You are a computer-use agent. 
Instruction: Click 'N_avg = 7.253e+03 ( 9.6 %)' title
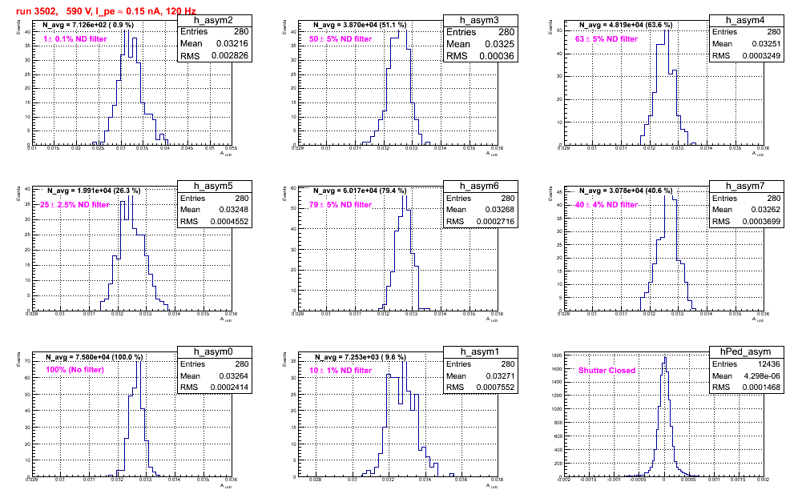click(361, 357)
